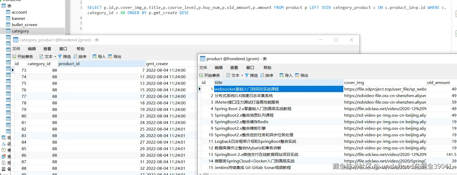This screenshot has height=175, width=457.
Task: Open 窗口 menu in product window
Action: (x=250, y=68)
